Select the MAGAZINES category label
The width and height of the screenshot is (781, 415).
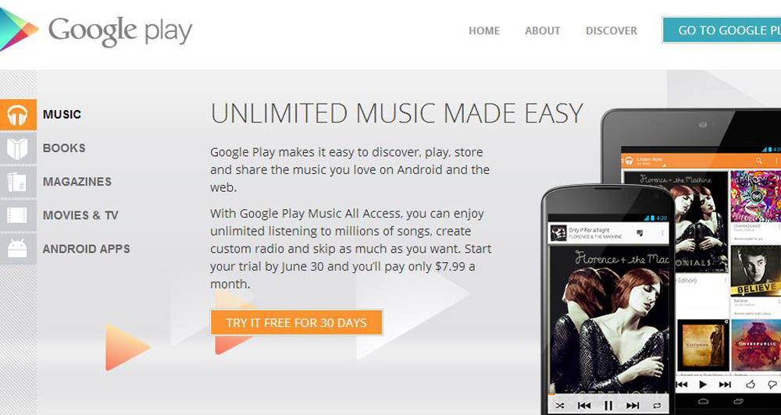pos(77,182)
